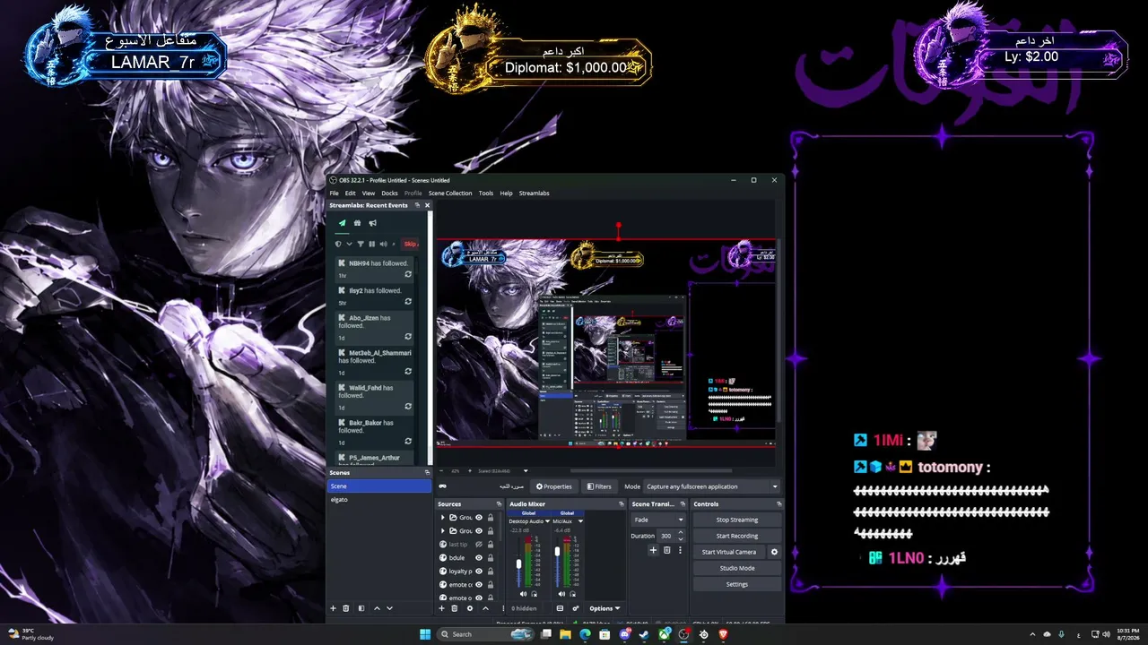Move the selected source up

[x=485, y=608]
